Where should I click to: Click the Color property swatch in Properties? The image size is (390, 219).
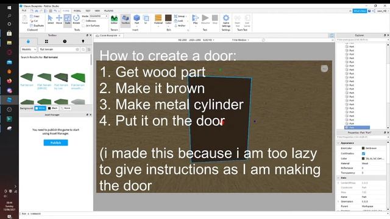[x=363, y=158]
